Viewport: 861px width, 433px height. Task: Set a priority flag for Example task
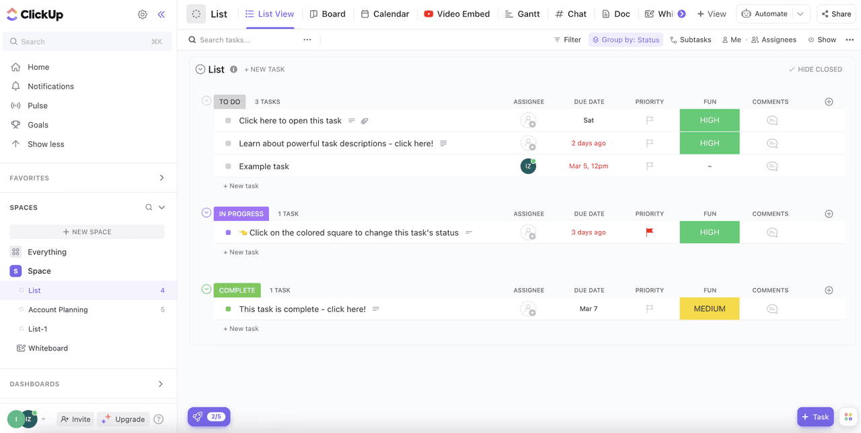[648, 166]
